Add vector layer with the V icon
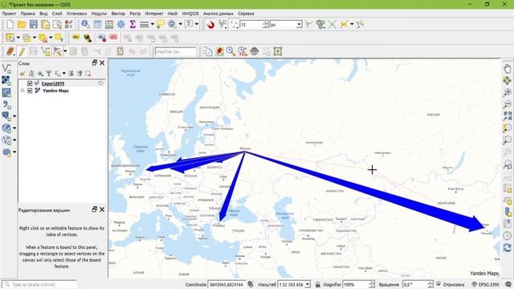 [x=6, y=68]
